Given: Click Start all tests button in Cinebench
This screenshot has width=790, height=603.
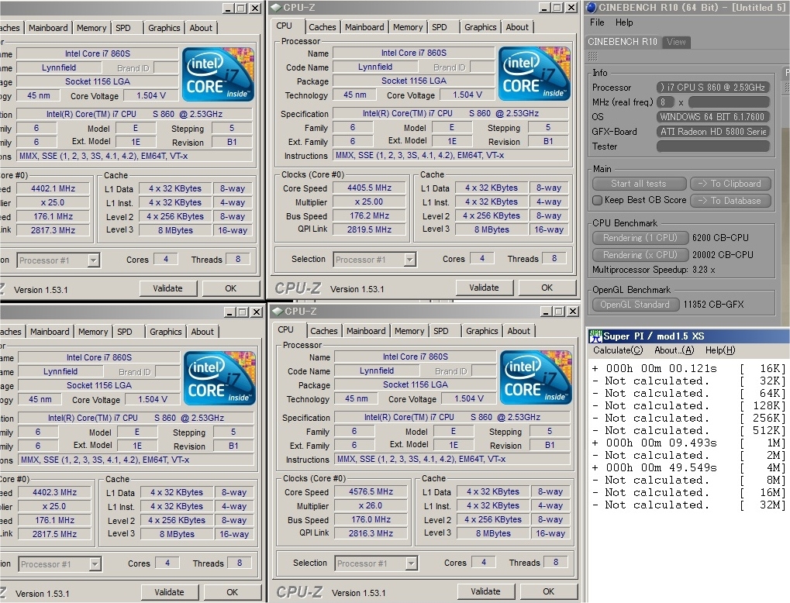Looking at the screenshot, I should tap(639, 184).
